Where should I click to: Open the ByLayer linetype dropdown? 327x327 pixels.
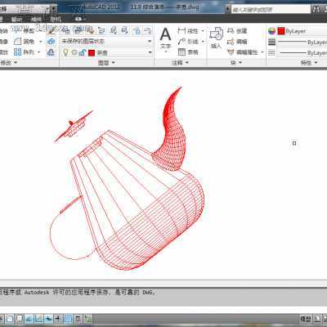(302, 52)
